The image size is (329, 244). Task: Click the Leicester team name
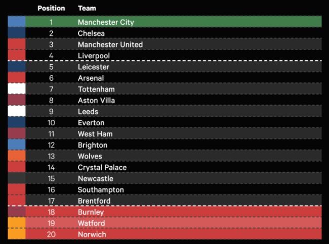[93, 67]
